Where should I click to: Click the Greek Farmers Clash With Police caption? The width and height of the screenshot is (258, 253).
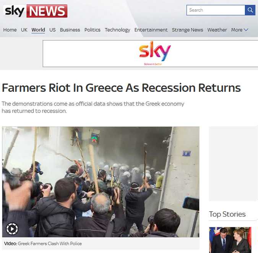[x=50, y=243]
